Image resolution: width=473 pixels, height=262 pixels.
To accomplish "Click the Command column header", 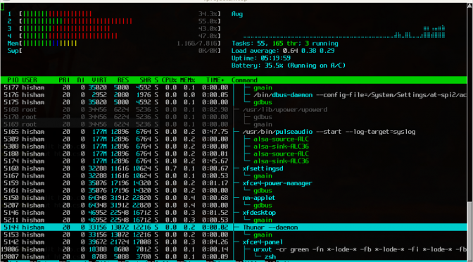I will 244,80.
